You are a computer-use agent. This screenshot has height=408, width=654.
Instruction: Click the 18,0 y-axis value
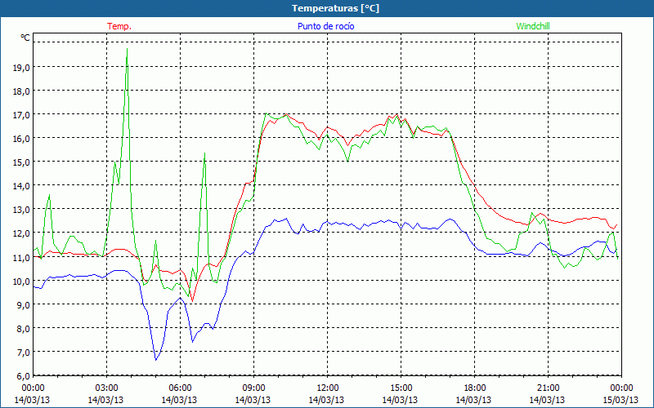[21, 91]
